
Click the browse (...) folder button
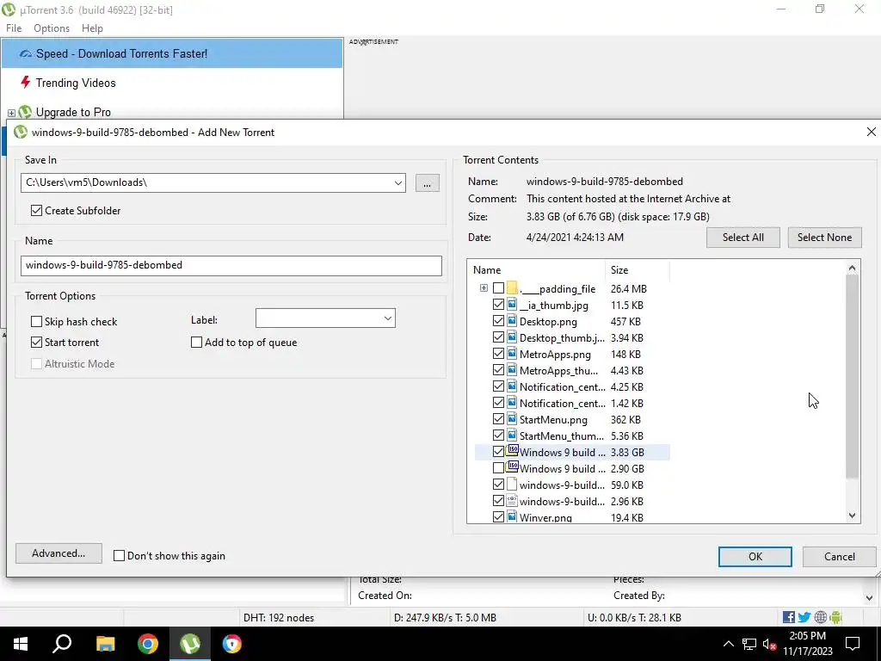click(x=427, y=183)
